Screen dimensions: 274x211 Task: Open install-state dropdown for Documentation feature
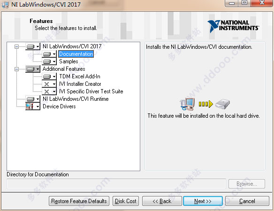pos(54,54)
